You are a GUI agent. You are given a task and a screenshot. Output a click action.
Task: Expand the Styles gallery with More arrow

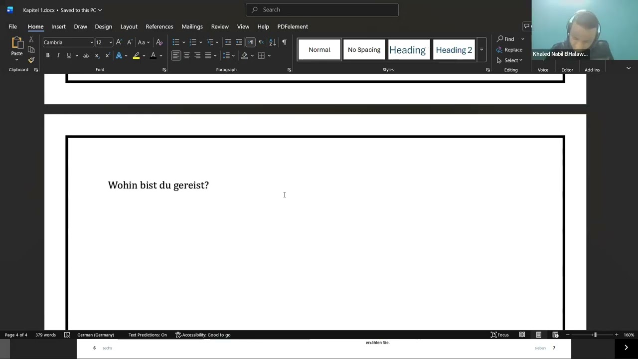pyautogui.click(x=481, y=49)
